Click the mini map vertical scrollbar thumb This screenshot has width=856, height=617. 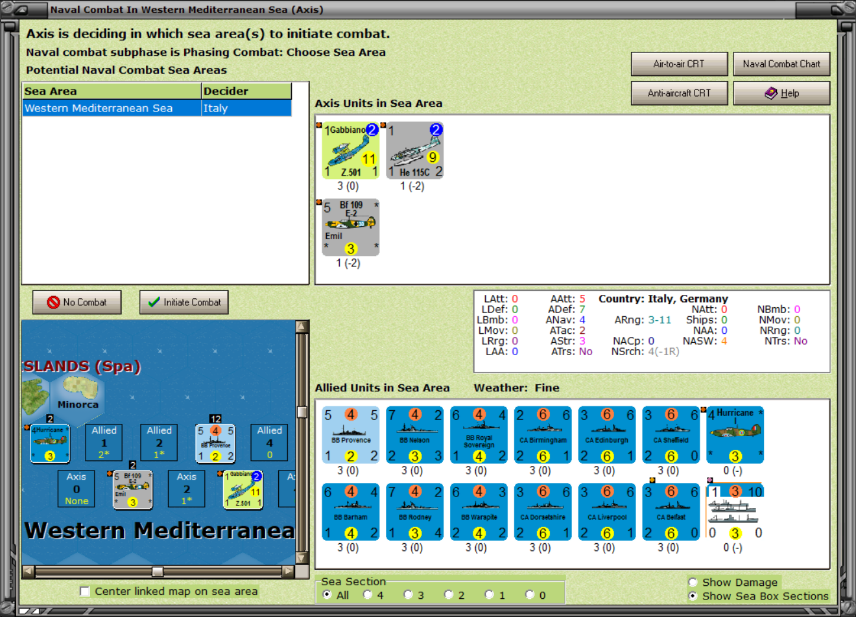click(x=302, y=412)
